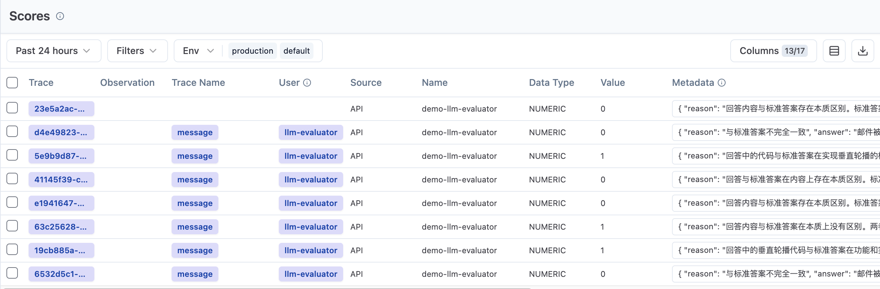
Task: Check the box for trace d4e49823
Action: click(12, 131)
